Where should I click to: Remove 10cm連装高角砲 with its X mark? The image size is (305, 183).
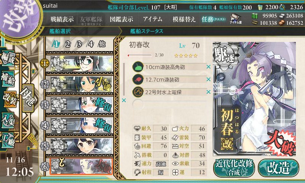click(x=209, y=67)
